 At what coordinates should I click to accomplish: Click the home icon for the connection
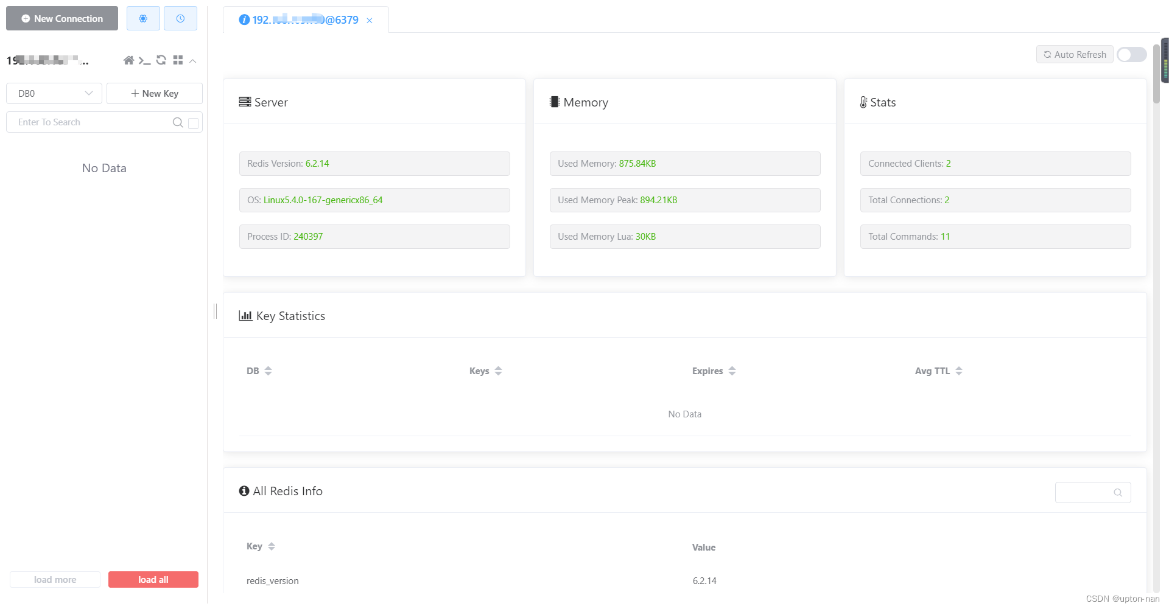point(128,60)
